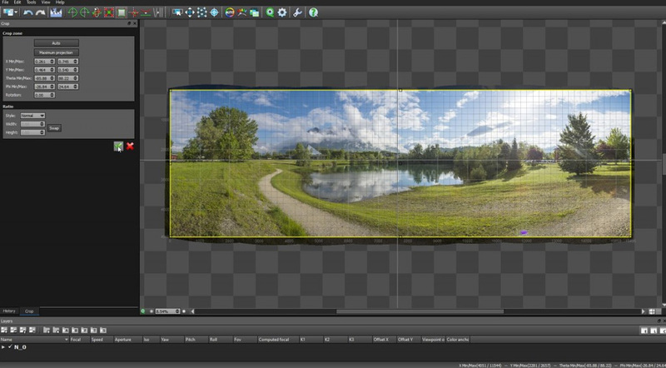Screen dimensions: 666x368
Task: Open the help question mark icon
Action: (x=314, y=12)
